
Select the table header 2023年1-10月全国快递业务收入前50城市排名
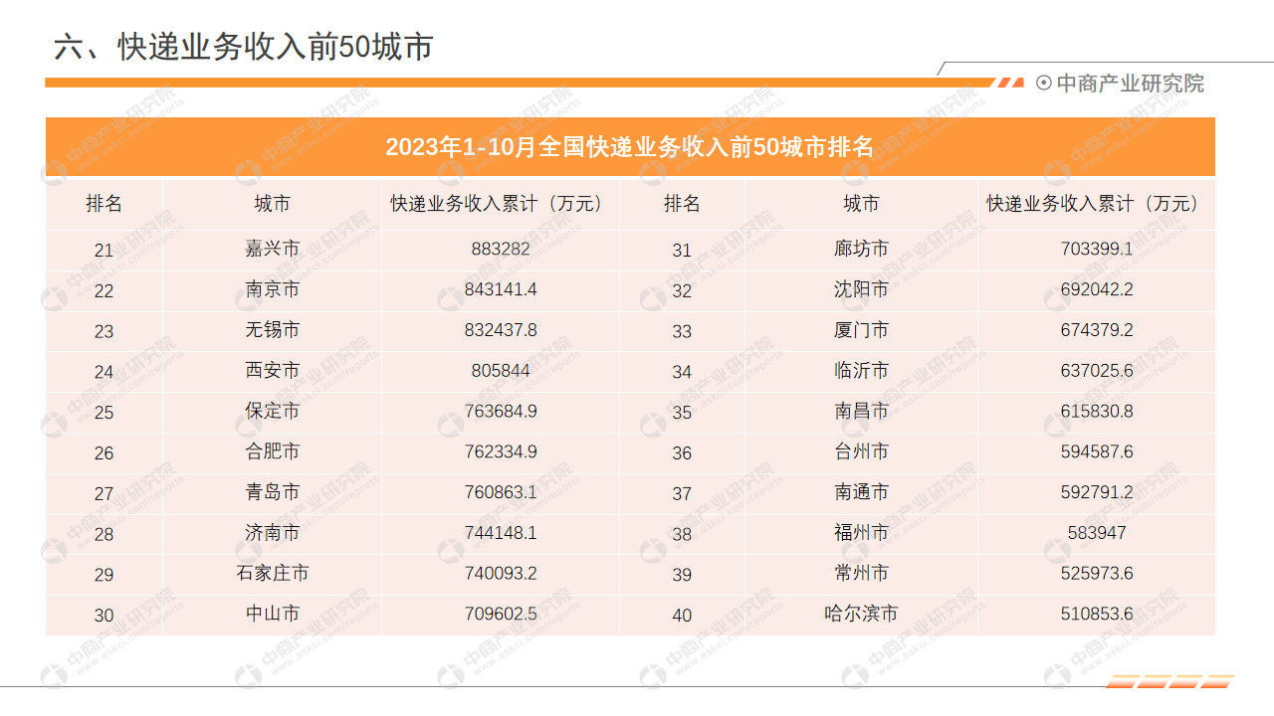pyautogui.click(x=630, y=147)
